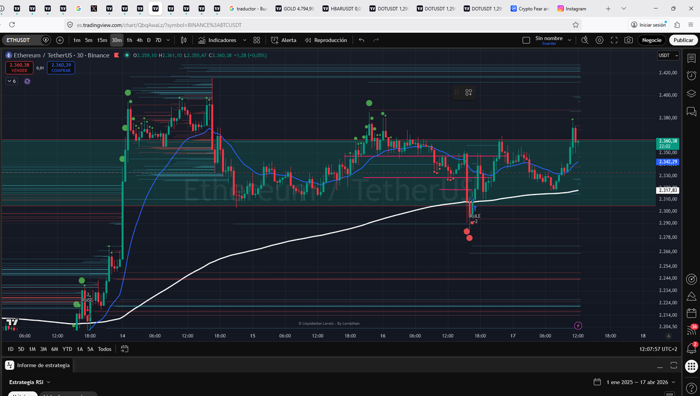Image resolution: width=700 pixels, height=396 pixels.
Task: Click the ETHUSDT symbol search field
Action: tap(27, 40)
